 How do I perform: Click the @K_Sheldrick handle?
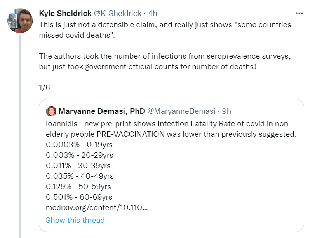click(118, 13)
